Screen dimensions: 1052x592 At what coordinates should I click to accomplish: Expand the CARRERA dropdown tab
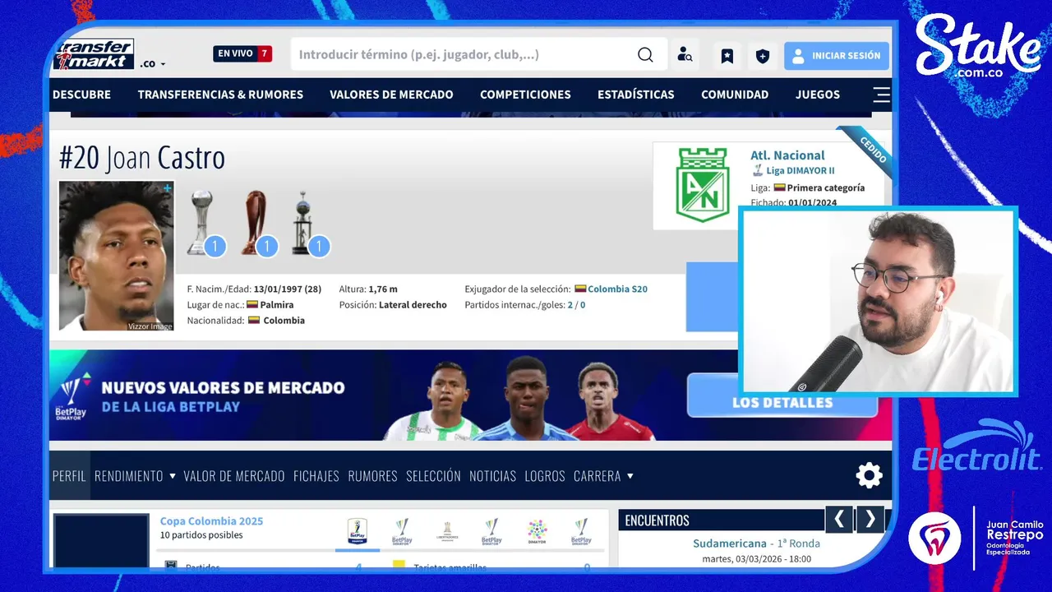coord(603,476)
